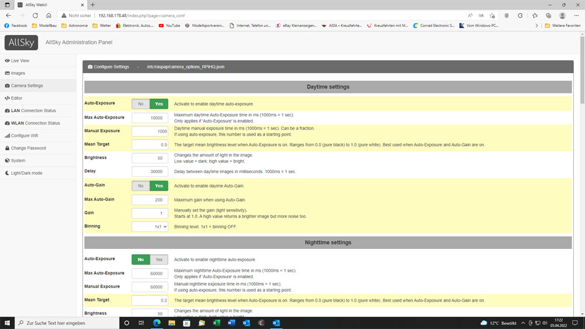Click the System cube icon

pos(7,161)
